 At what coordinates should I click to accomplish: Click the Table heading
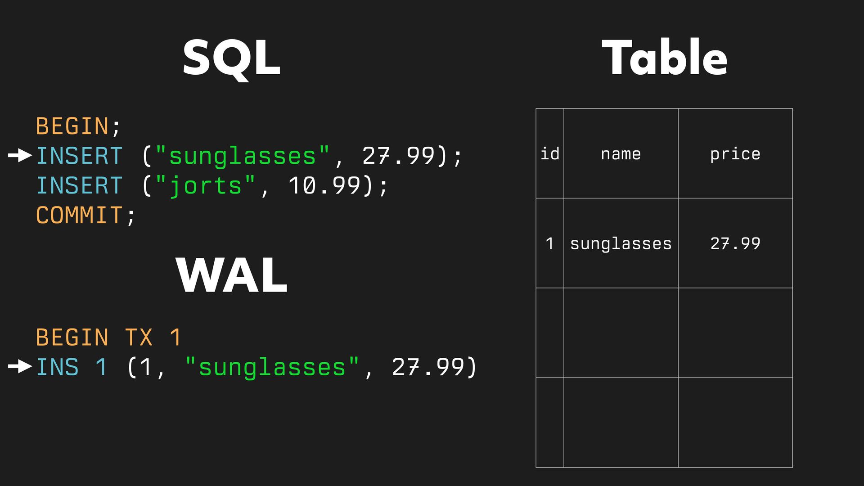pyautogui.click(x=664, y=58)
